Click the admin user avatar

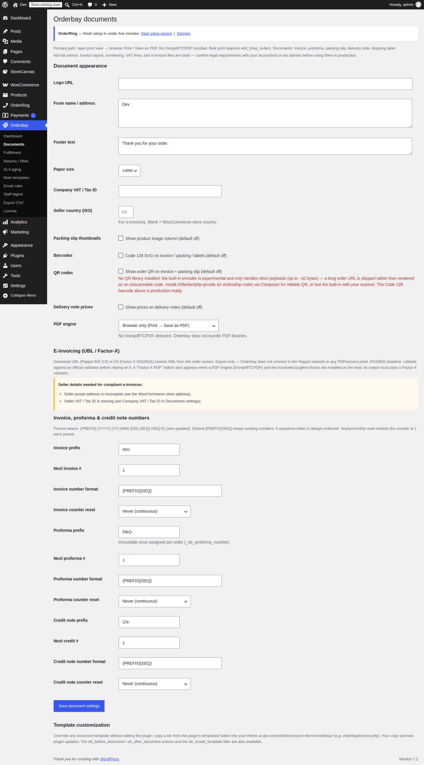point(418,5)
